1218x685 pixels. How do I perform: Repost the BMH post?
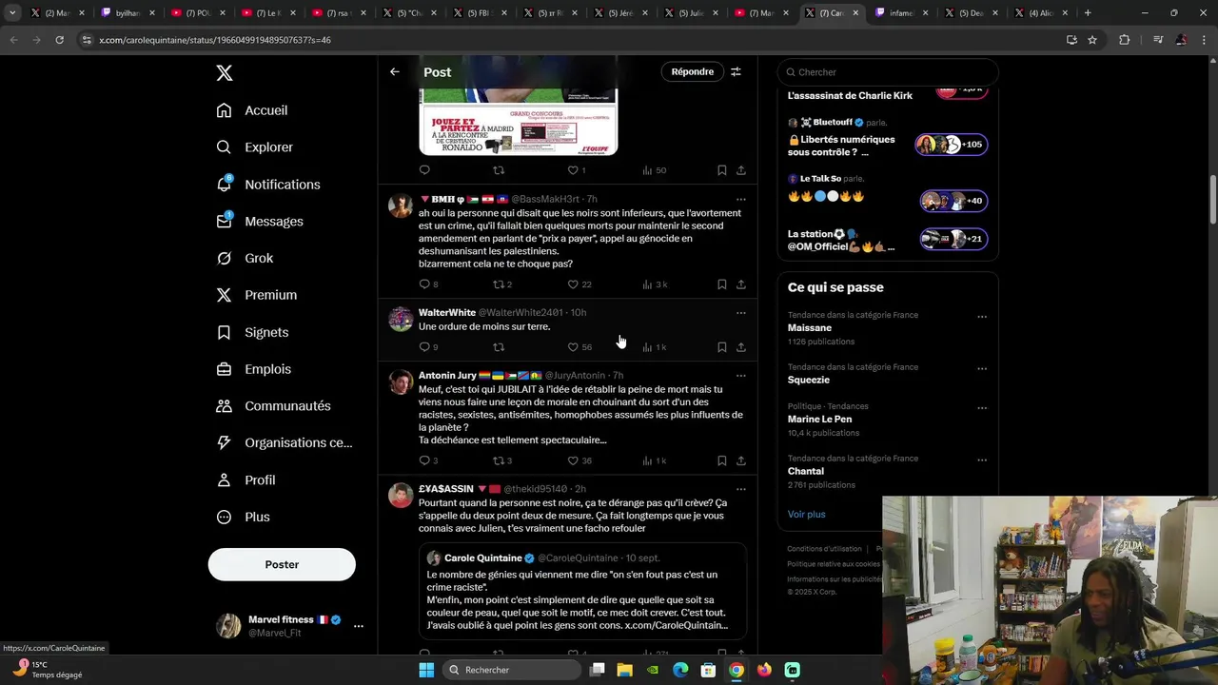502,284
